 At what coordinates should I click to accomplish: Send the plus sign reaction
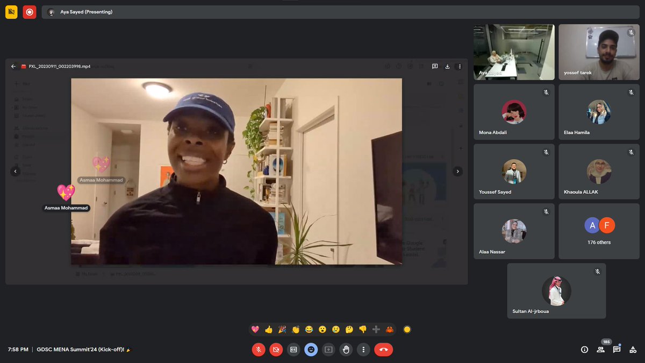coord(376,330)
